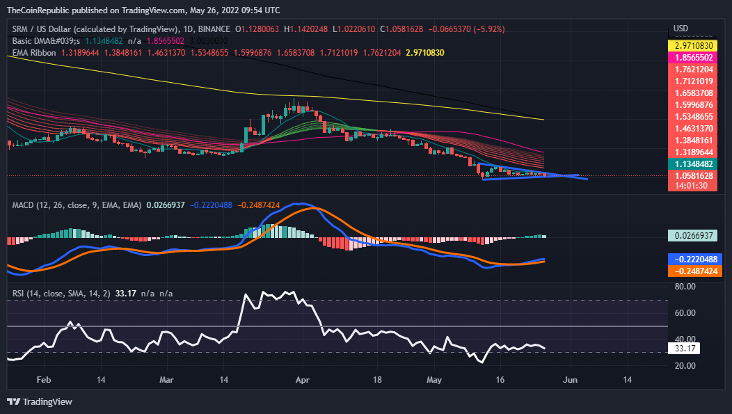Image resolution: width=732 pixels, height=414 pixels.
Task: Click the USD currency label on price axis
Action: pyautogui.click(x=681, y=29)
